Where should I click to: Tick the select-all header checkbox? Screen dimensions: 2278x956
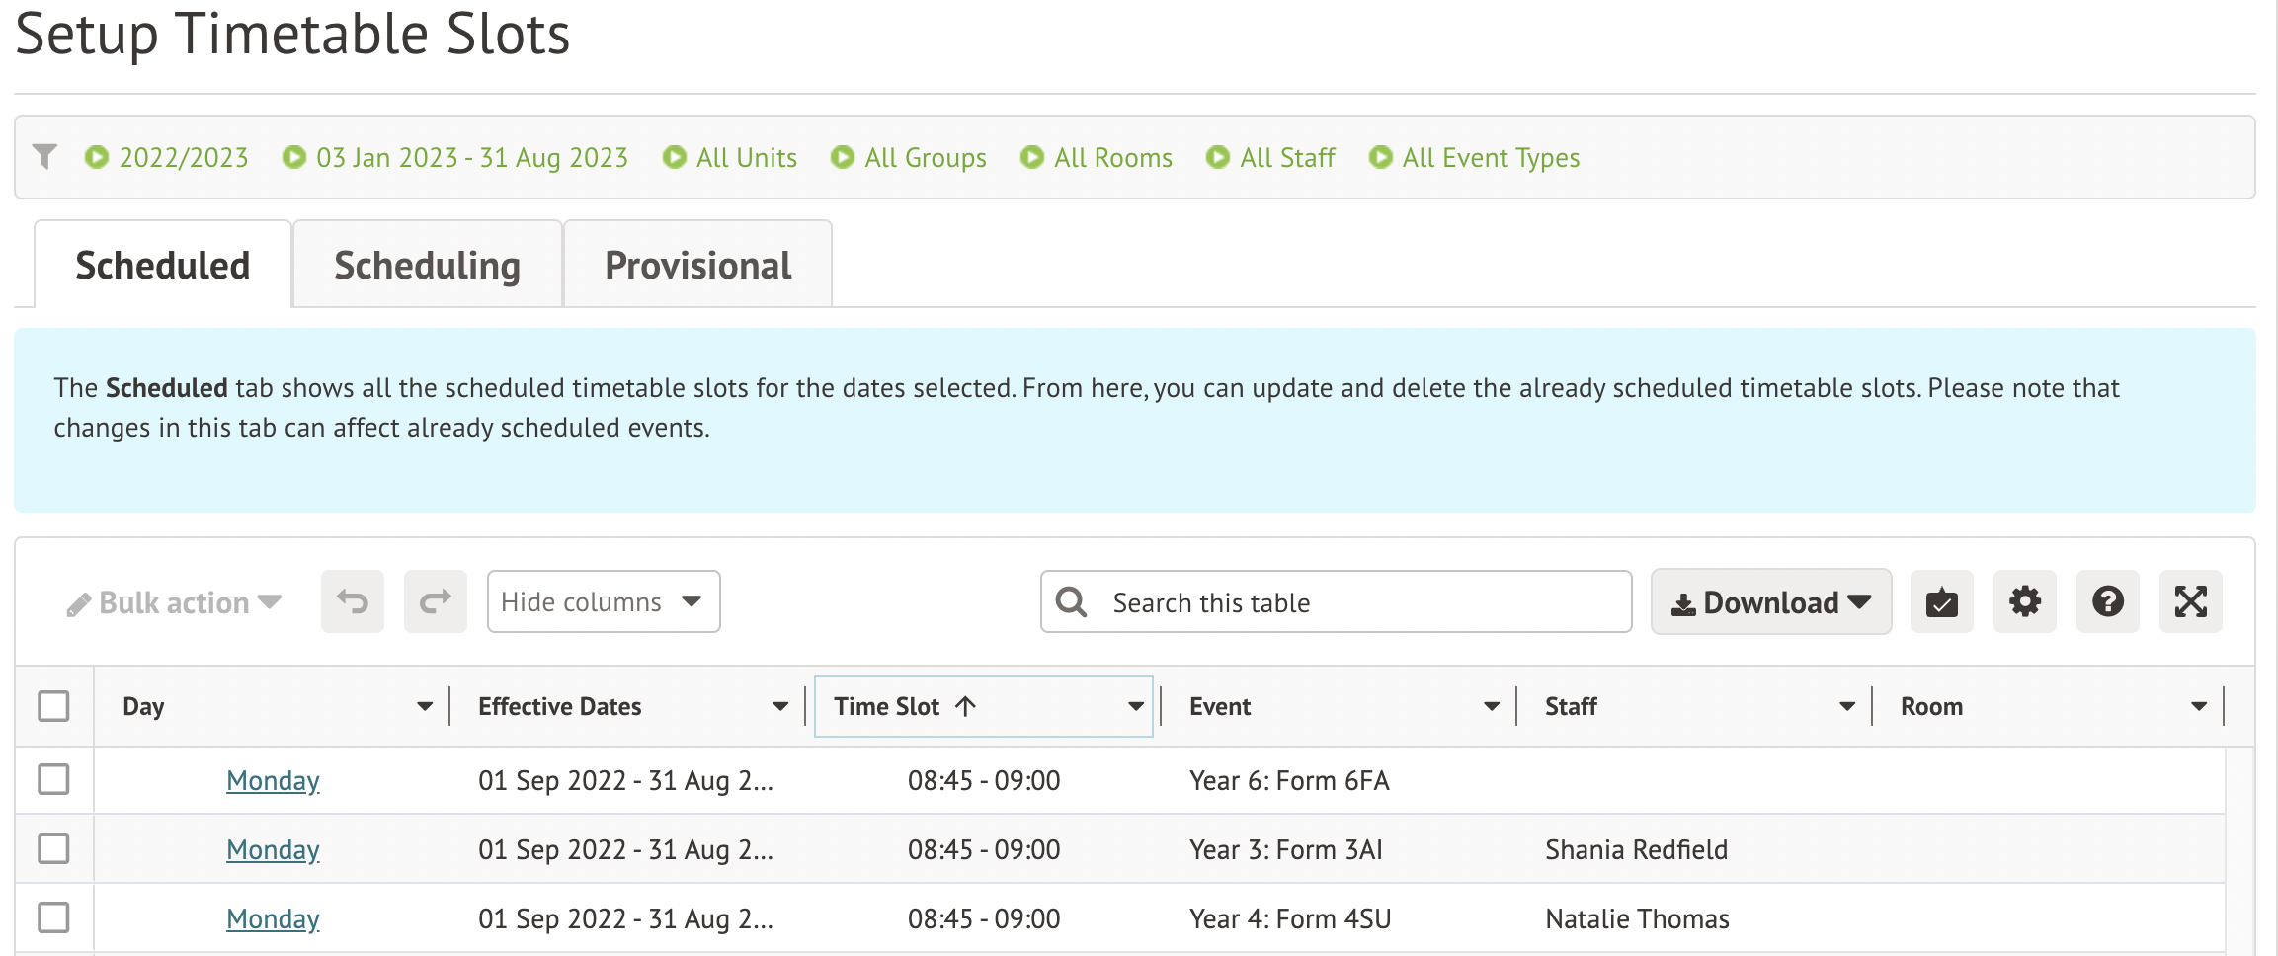(x=53, y=706)
